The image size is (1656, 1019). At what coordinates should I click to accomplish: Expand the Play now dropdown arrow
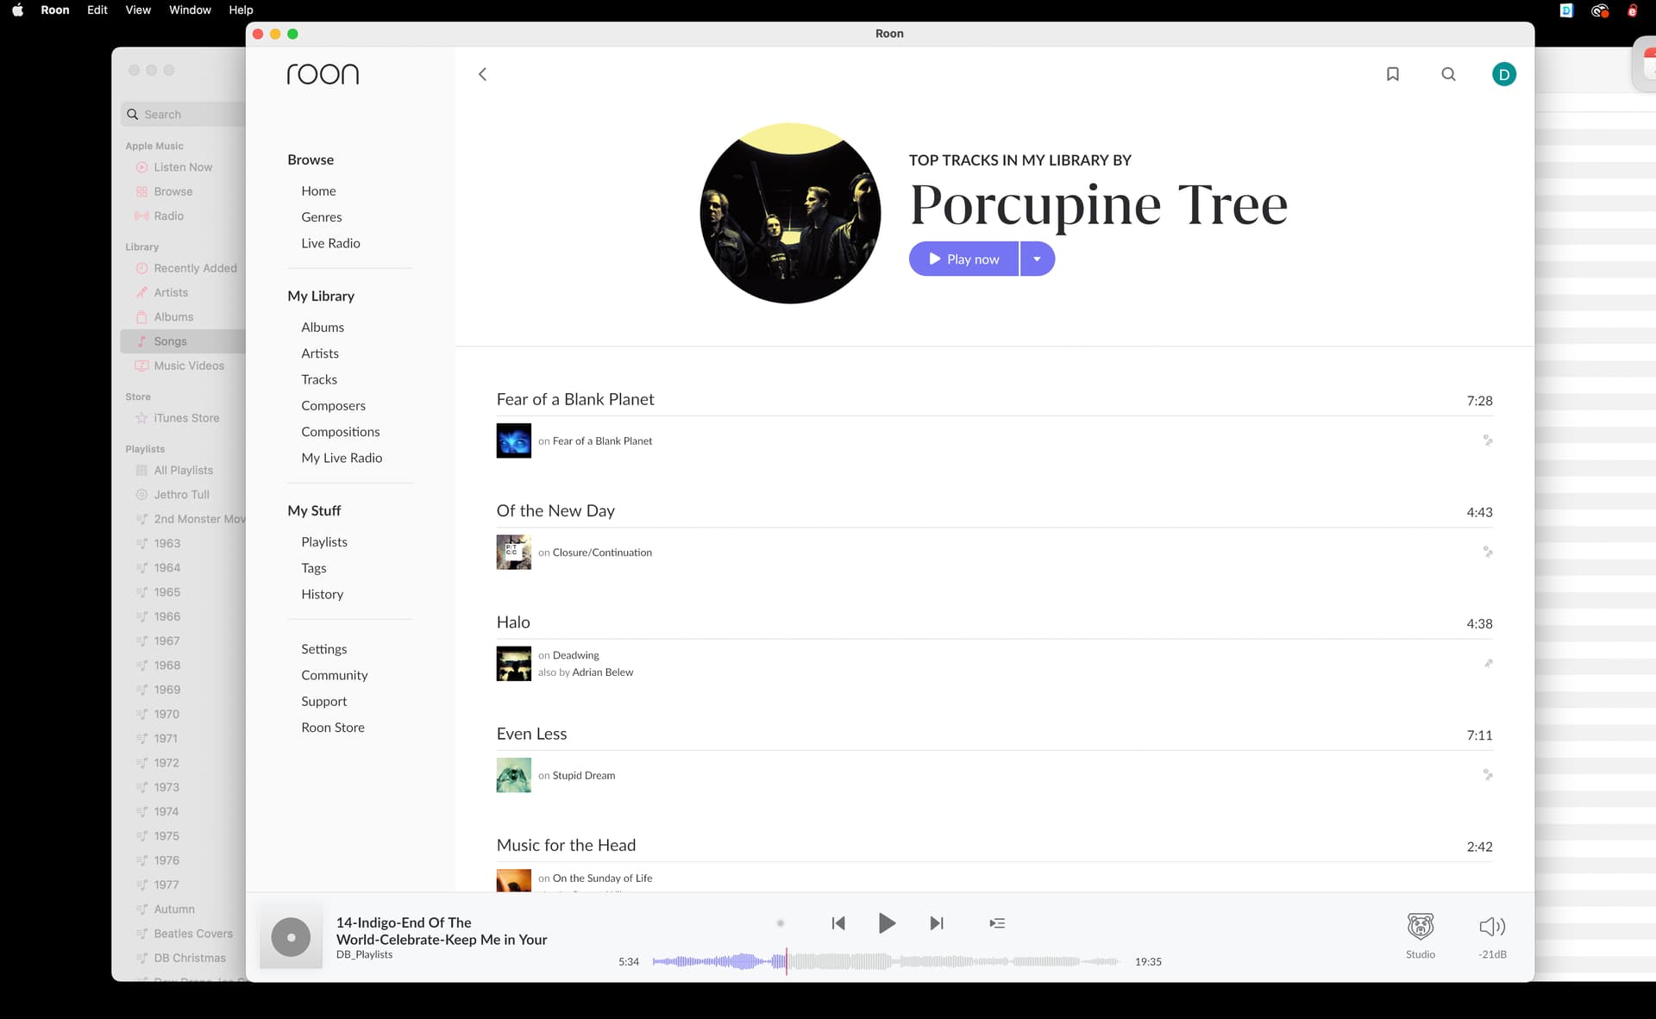(1037, 259)
